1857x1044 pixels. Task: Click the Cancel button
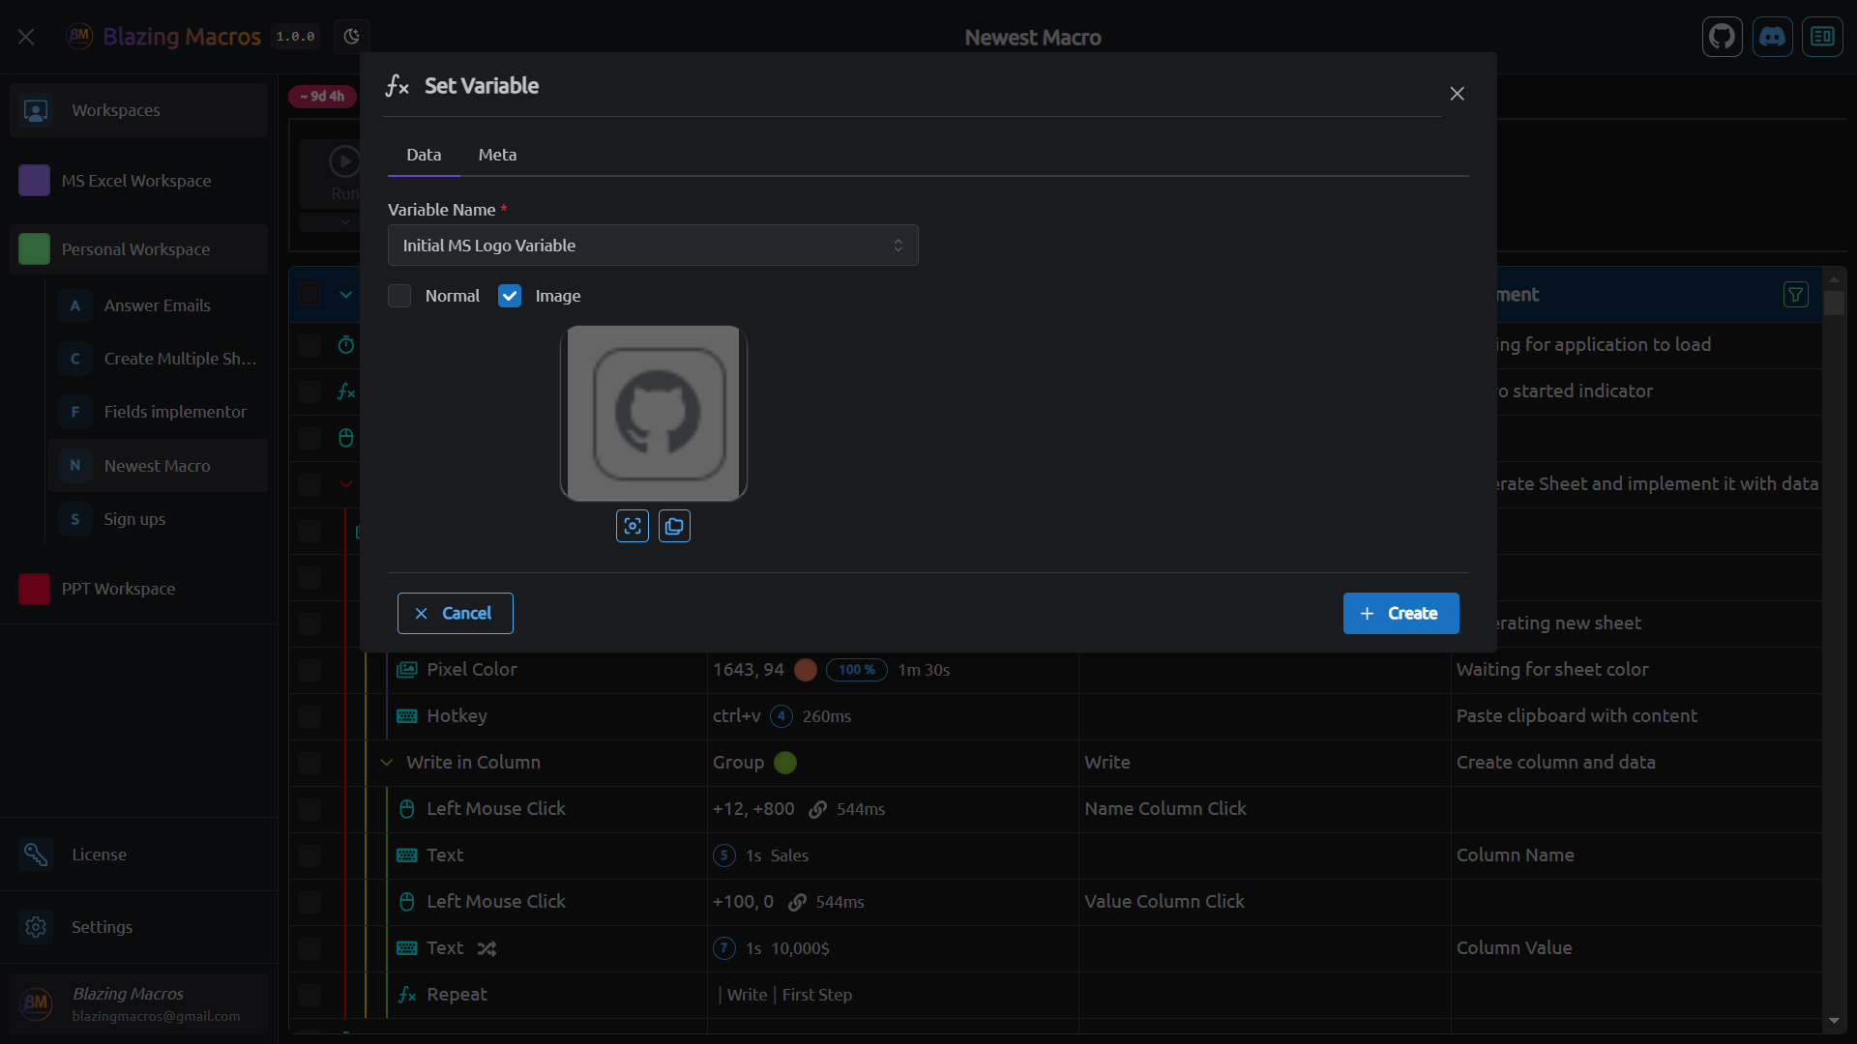[455, 613]
